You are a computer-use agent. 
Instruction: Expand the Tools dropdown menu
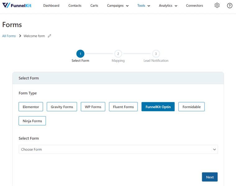(x=143, y=6)
